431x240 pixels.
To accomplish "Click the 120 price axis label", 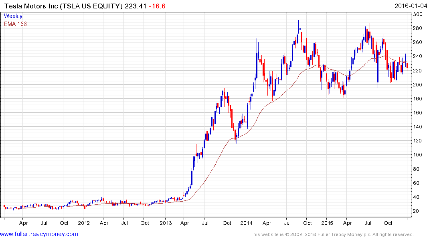I will click(x=417, y=140).
